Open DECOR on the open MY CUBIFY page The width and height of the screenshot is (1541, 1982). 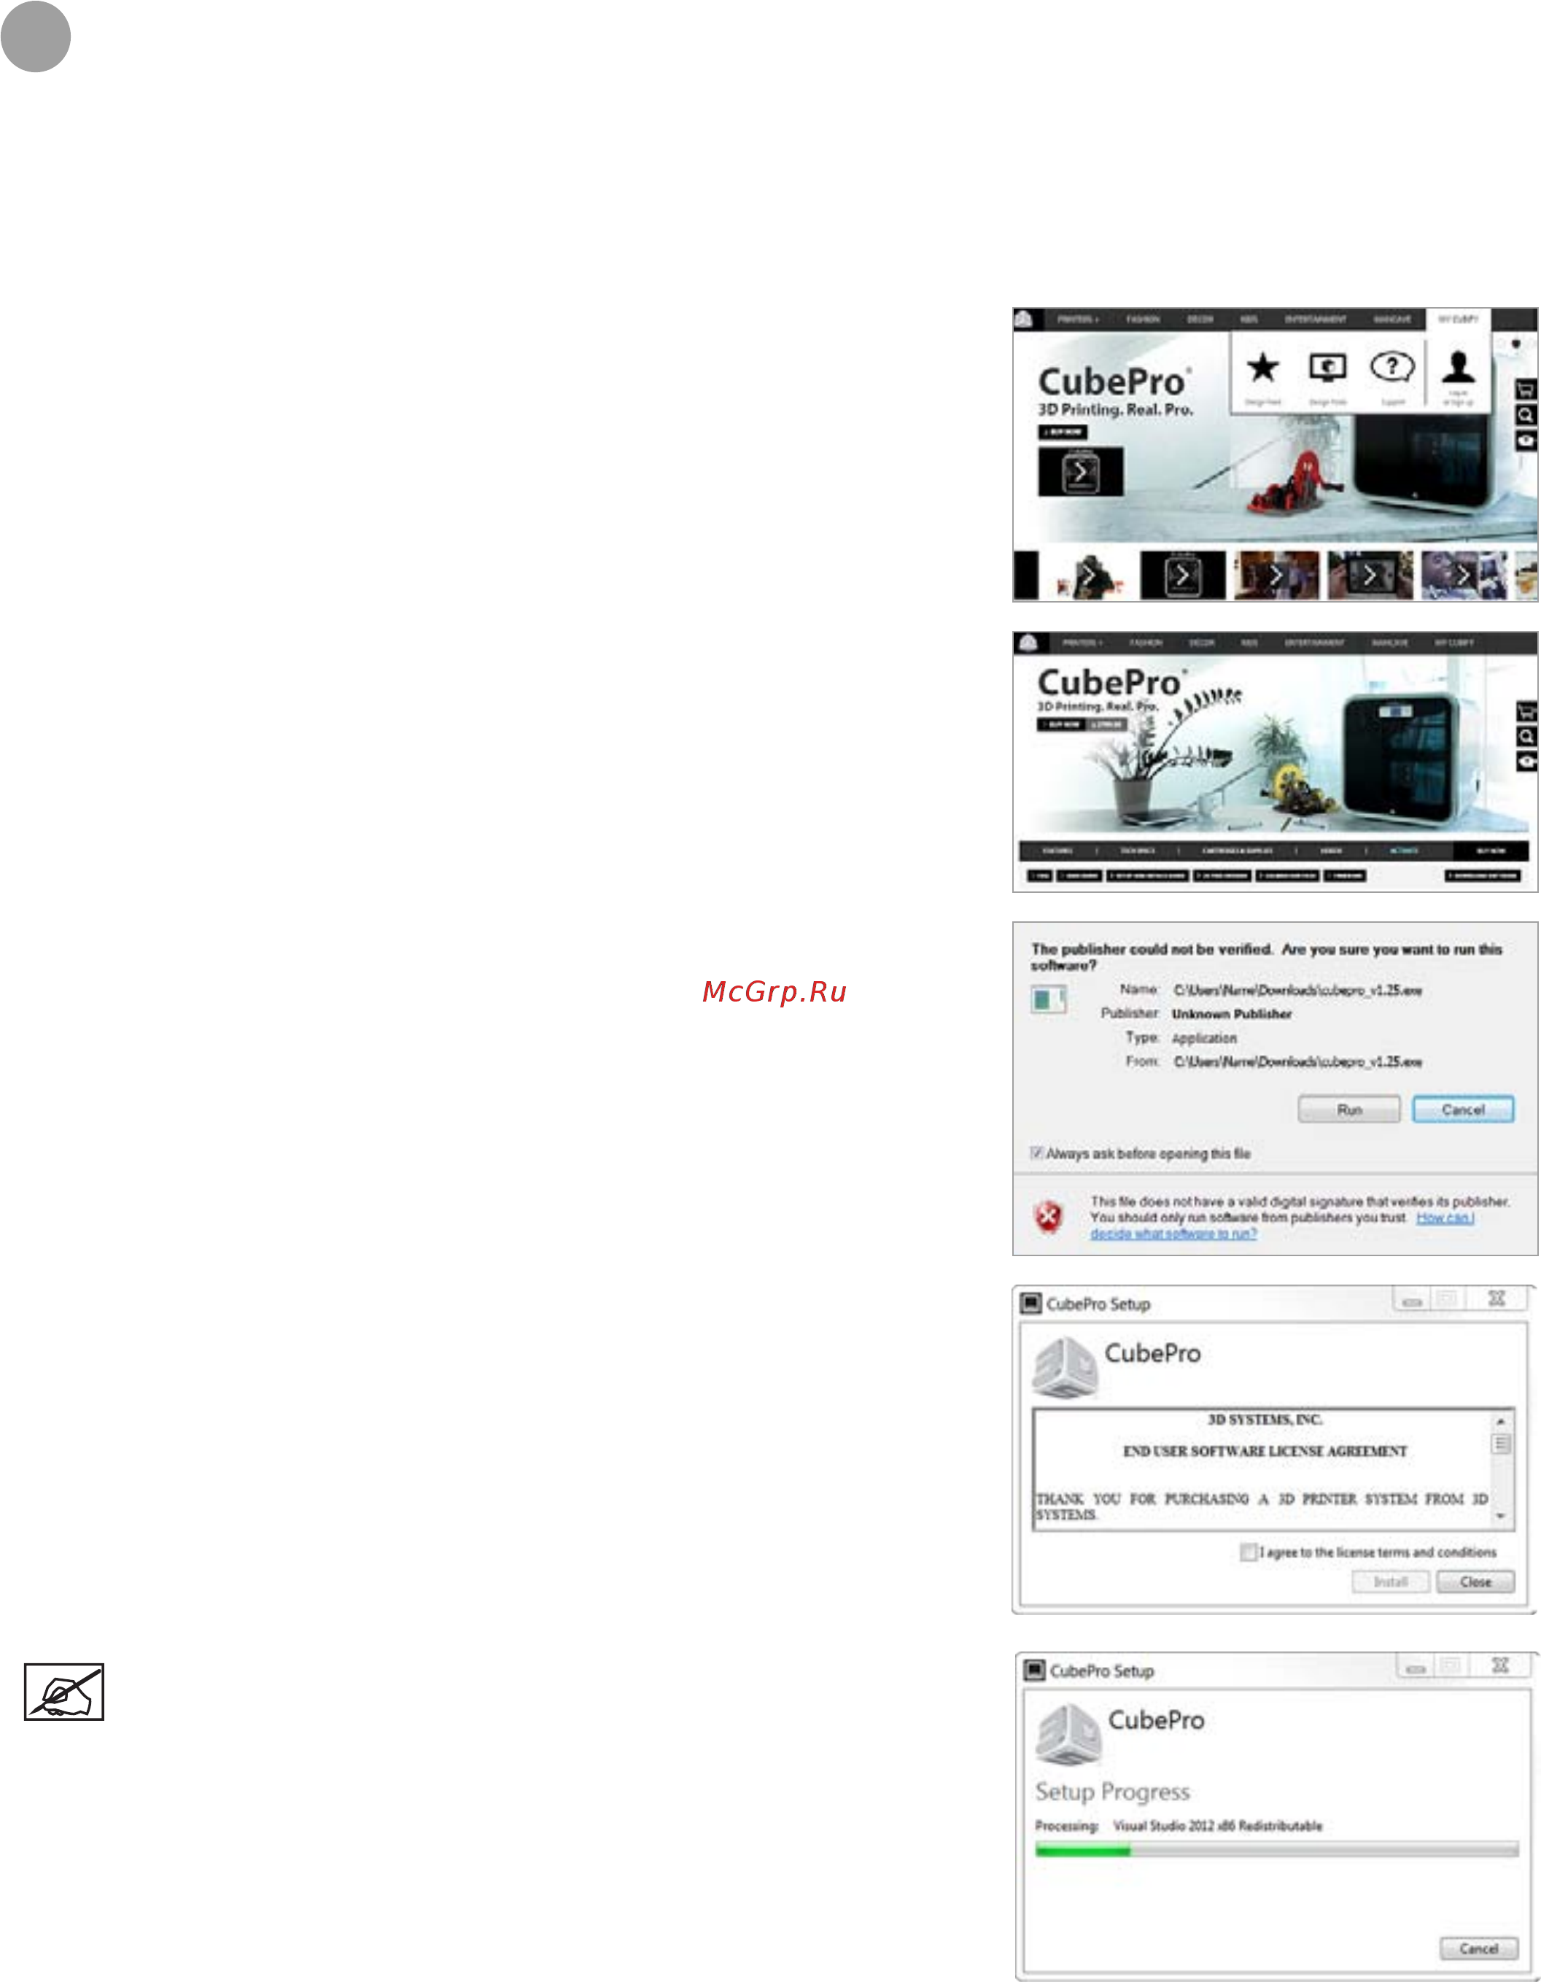(x=1200, y=320)
